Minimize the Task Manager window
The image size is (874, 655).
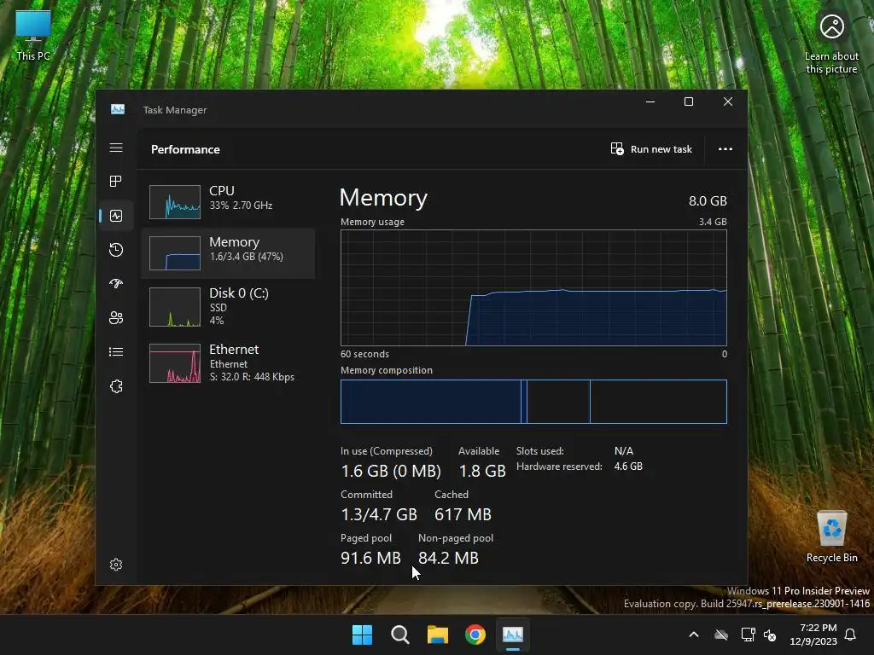[x=650, y=101]
